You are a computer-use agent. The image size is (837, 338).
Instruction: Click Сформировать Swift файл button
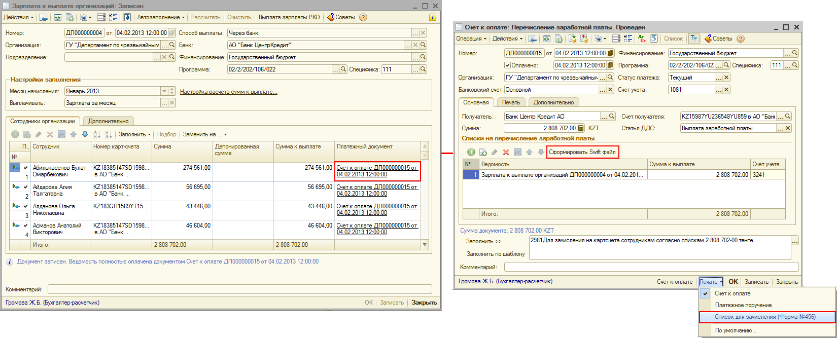(x=582, y=152)
